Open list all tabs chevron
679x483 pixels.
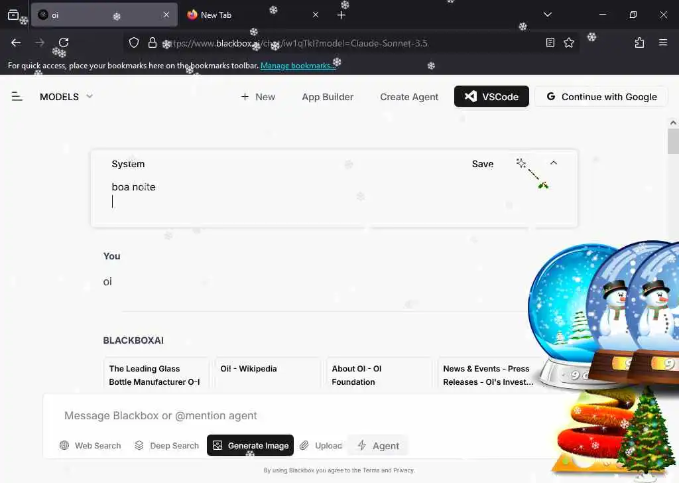pos(547,15)
